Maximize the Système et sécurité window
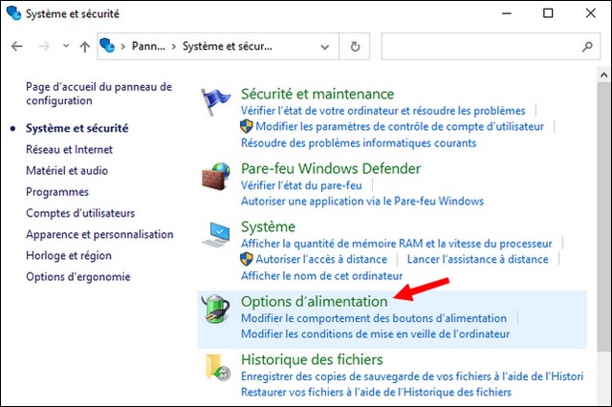Screen dimensions: 612x407 click(548, 13)
